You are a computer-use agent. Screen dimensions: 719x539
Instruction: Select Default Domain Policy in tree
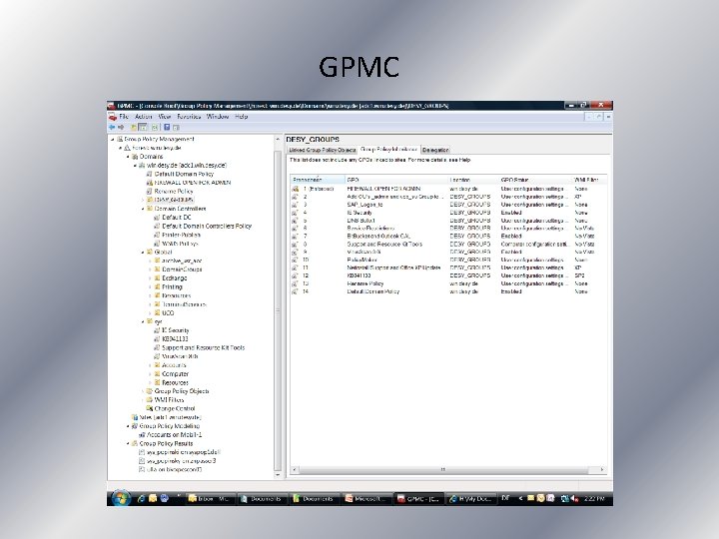184,174
